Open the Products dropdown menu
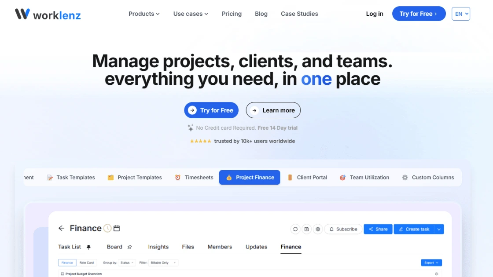This screenshot has width=493, height=277. pos(144,14)
